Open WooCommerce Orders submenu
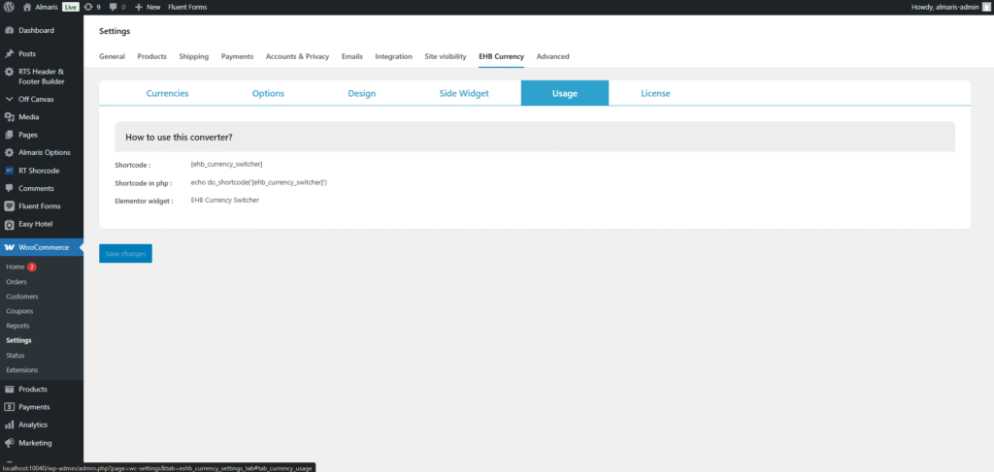Viewport: 994px width, 472px height. click(17, 282)
